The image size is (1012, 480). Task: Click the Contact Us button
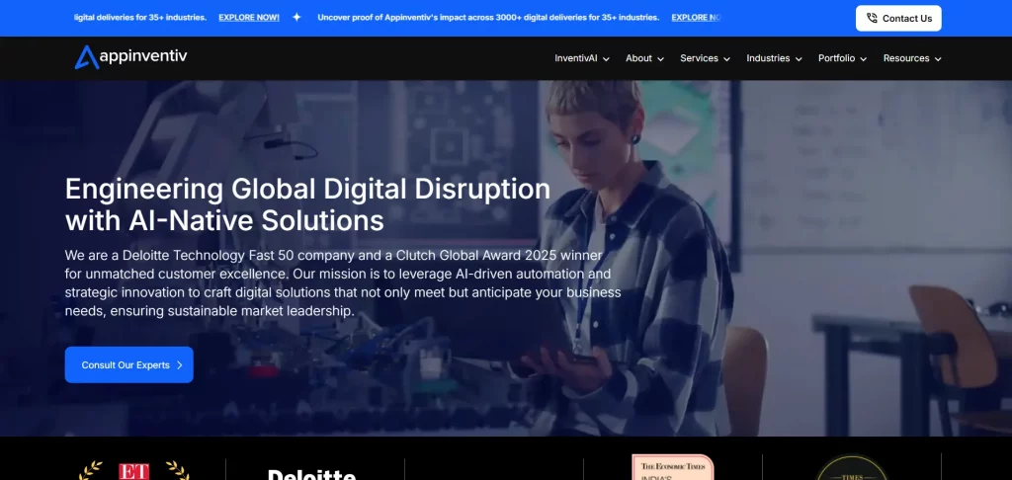tap(897, 18)
